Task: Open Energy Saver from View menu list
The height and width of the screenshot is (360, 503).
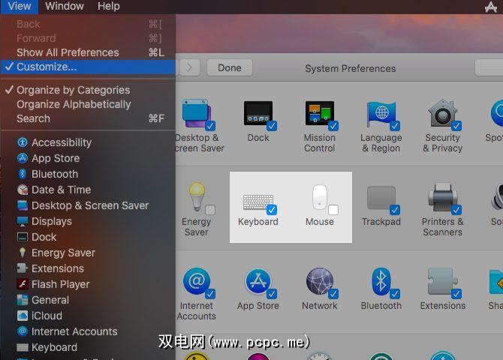Action: (x=88, y=253)
